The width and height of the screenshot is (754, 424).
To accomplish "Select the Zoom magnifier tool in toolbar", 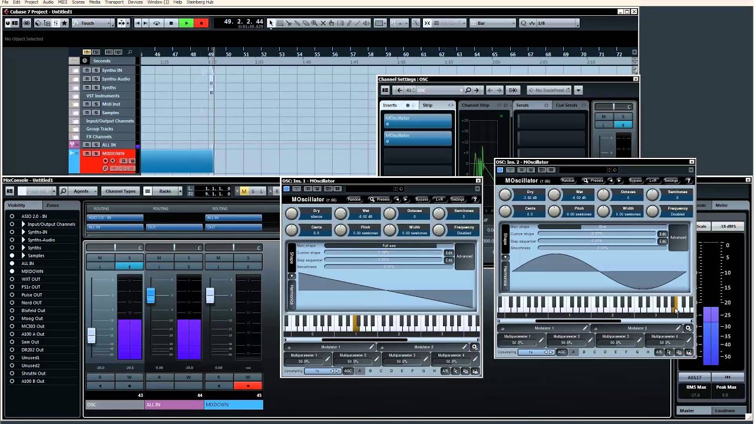I will [314, 23].
